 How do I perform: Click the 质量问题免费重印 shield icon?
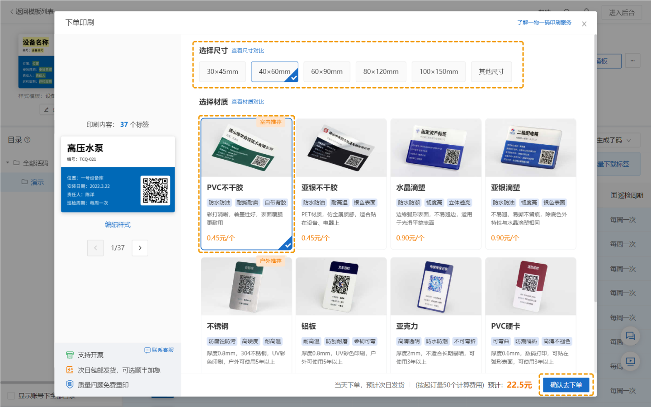point(70,384)
